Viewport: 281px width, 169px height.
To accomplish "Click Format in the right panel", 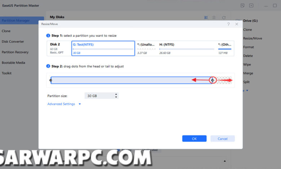I will click(x=249, y=47).
